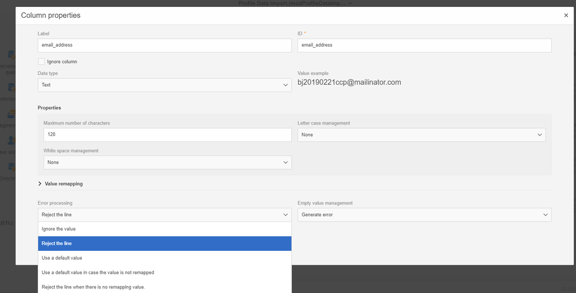Open Letter case management dropdown

point(421,135)
